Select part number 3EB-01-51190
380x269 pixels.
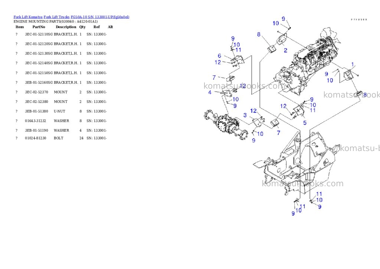(x=37, y=130)
